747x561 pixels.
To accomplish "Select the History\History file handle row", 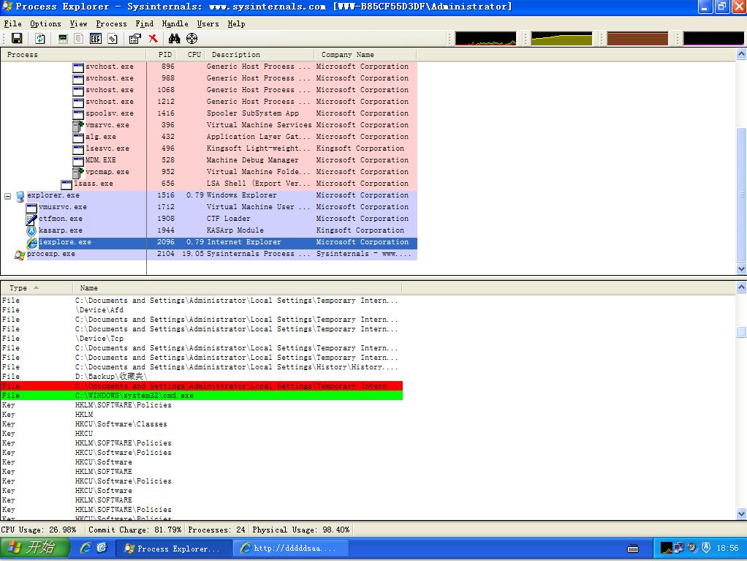I will coord(202,367).
